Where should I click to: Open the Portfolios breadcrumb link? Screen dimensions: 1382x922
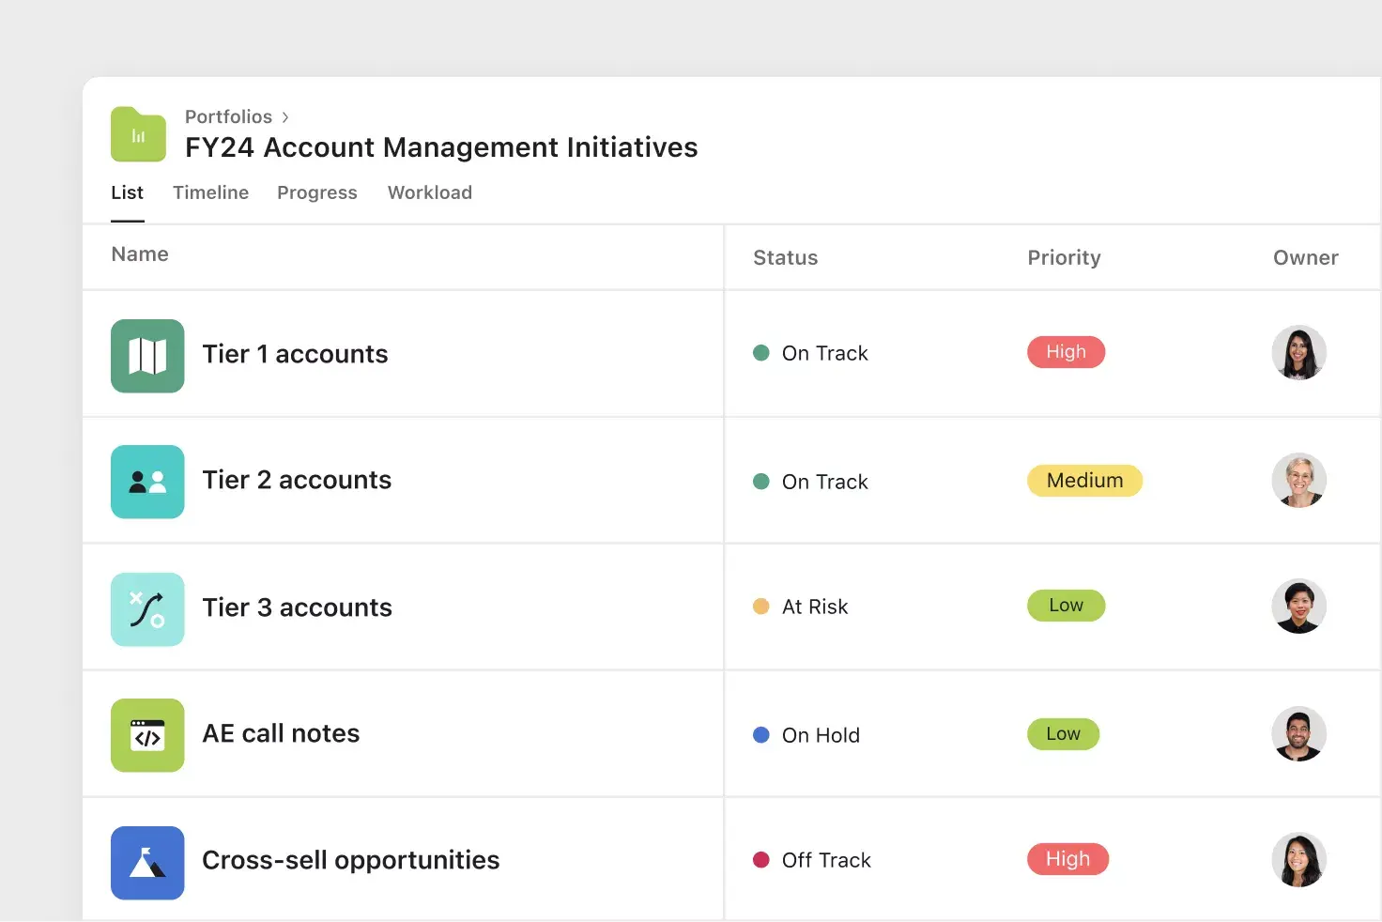tap(228, 116)
